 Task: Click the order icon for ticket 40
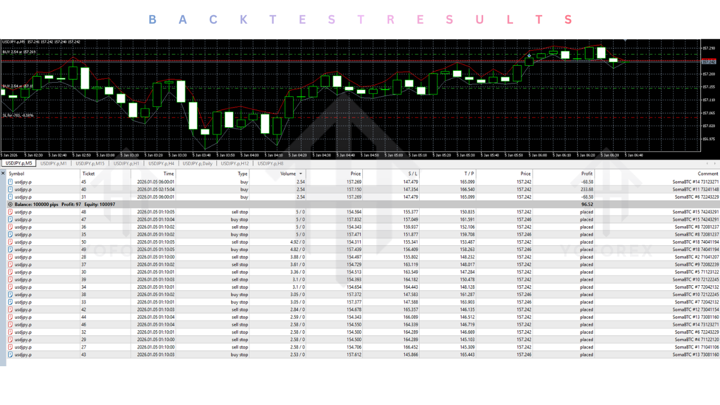(x=11, y=190)
